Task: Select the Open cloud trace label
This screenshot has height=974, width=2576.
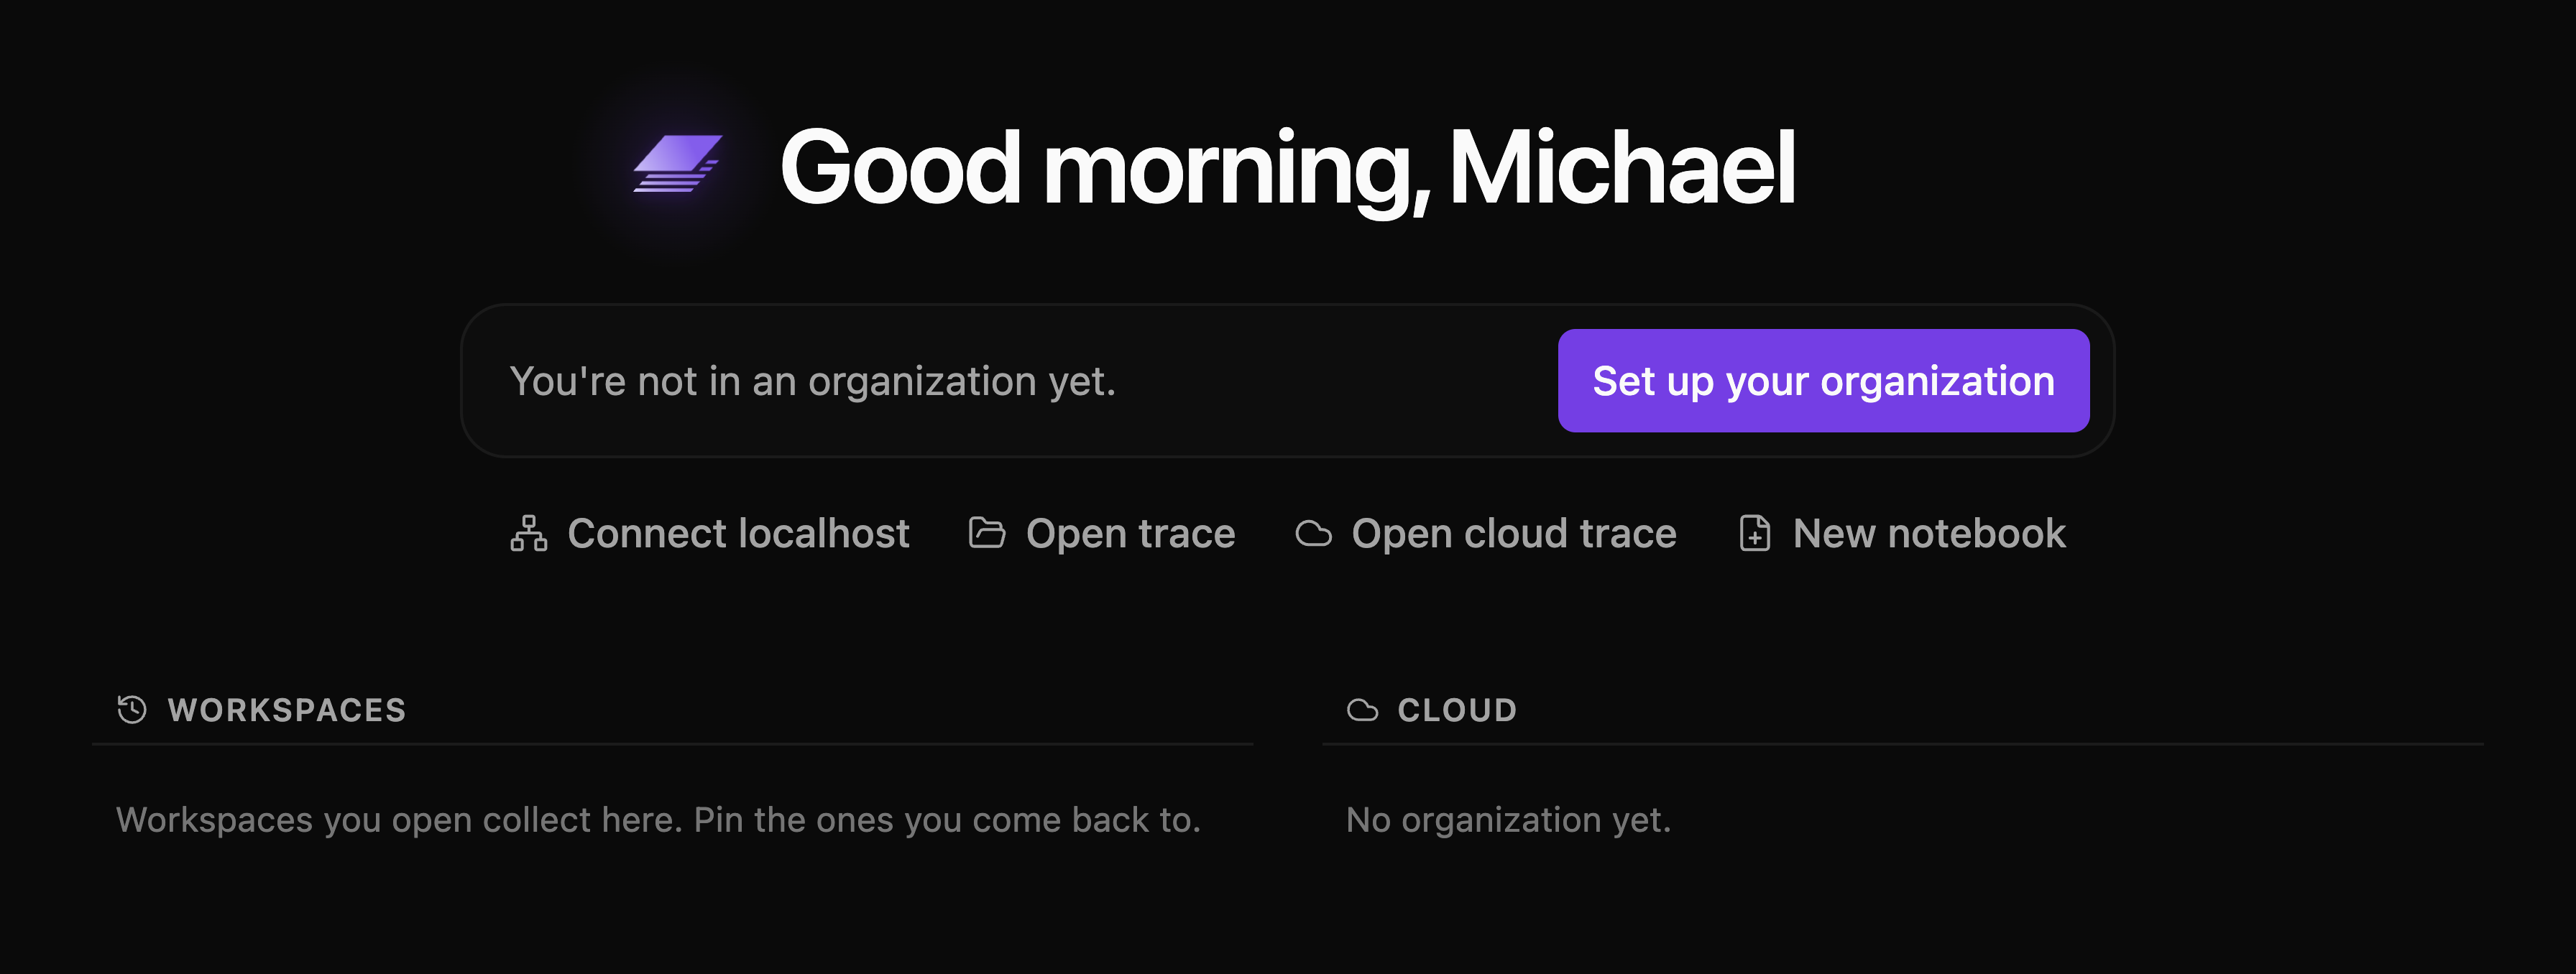Action: pos(1513,534)
